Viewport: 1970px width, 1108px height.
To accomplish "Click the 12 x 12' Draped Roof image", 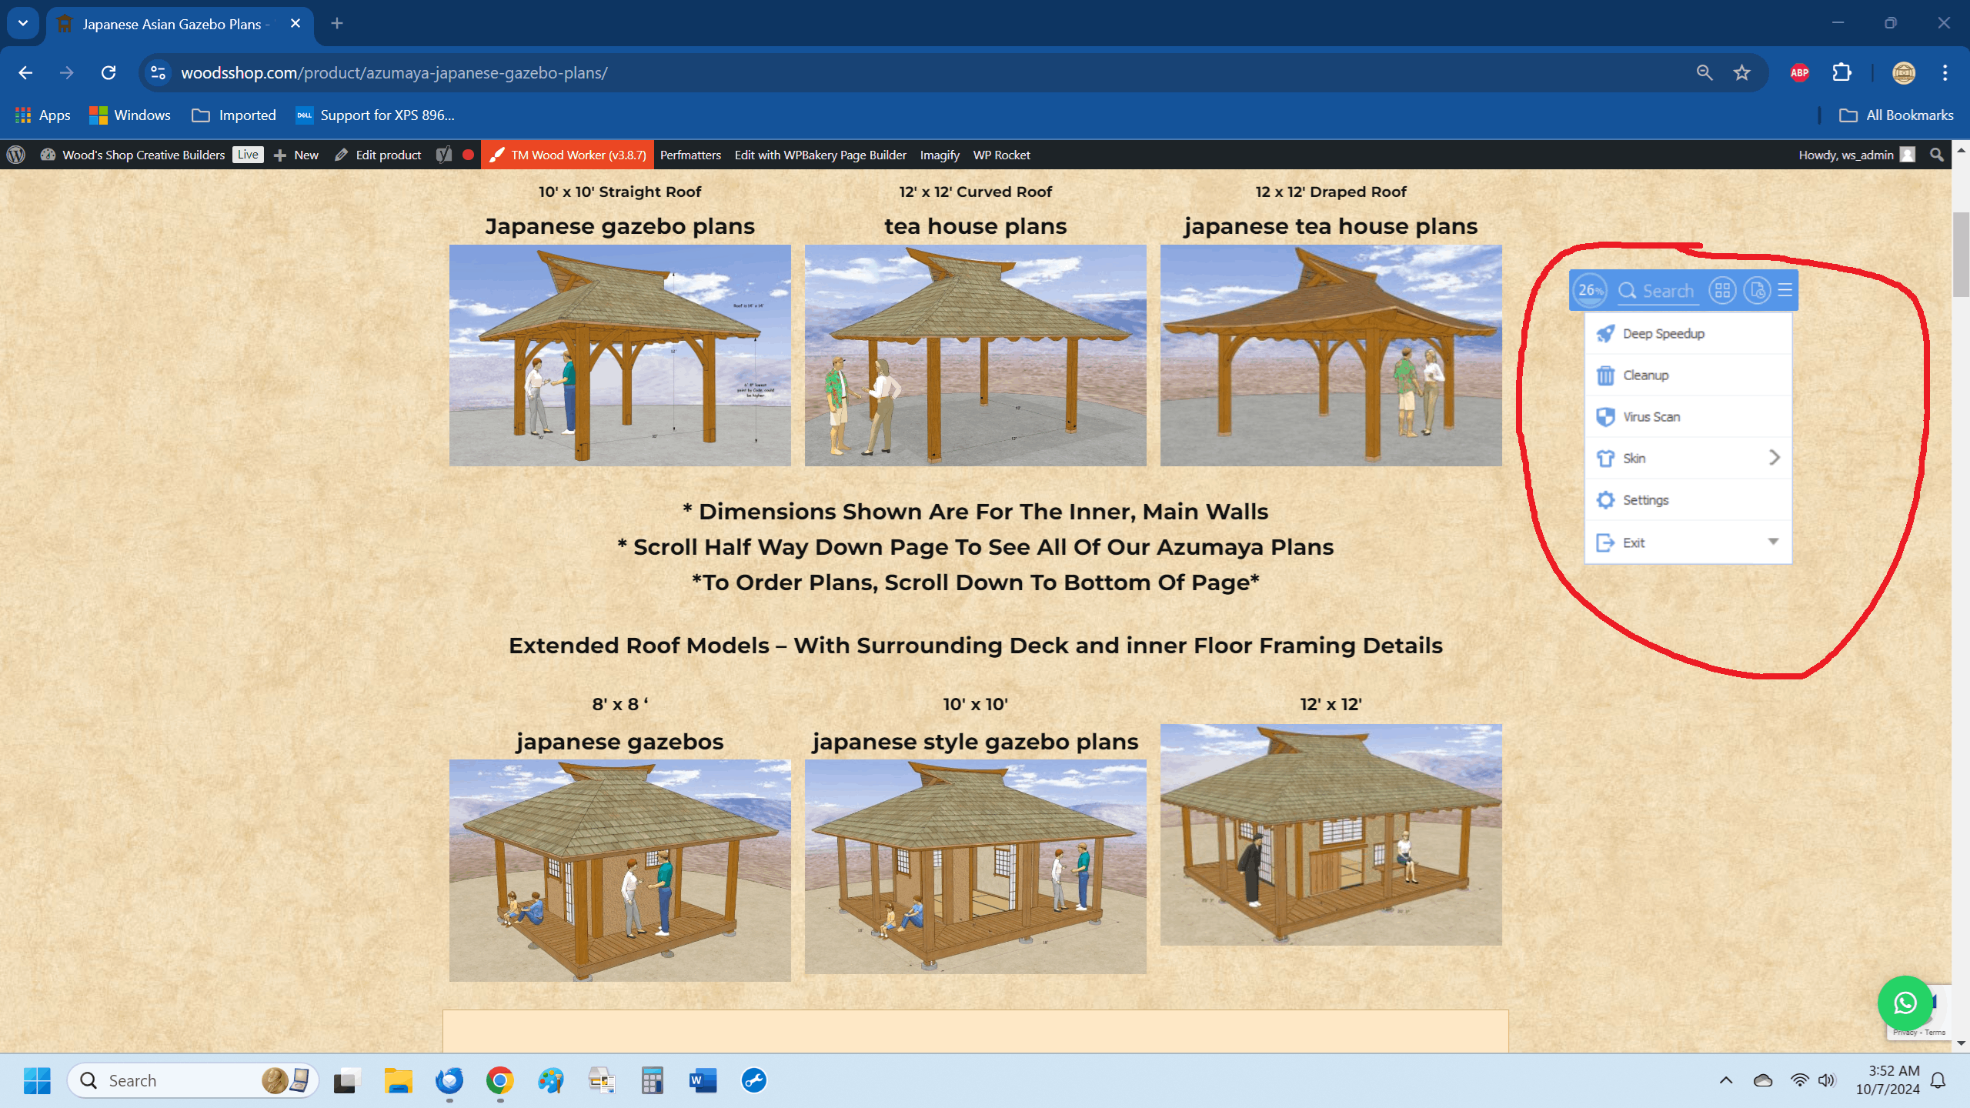I will (x=1331, y=355).
